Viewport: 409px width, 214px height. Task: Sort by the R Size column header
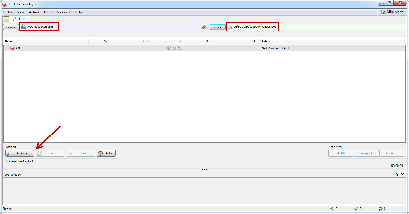[205, 41]
